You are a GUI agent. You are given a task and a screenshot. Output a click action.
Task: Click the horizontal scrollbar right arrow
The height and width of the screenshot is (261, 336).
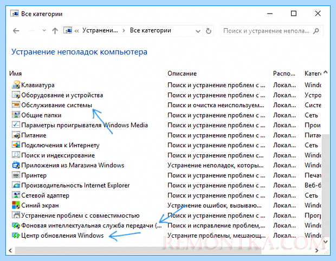click(x=316, y=250)
